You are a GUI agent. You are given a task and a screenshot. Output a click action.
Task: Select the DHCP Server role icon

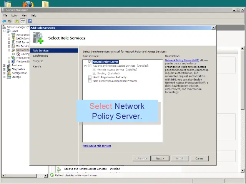(x=13, y=39)
